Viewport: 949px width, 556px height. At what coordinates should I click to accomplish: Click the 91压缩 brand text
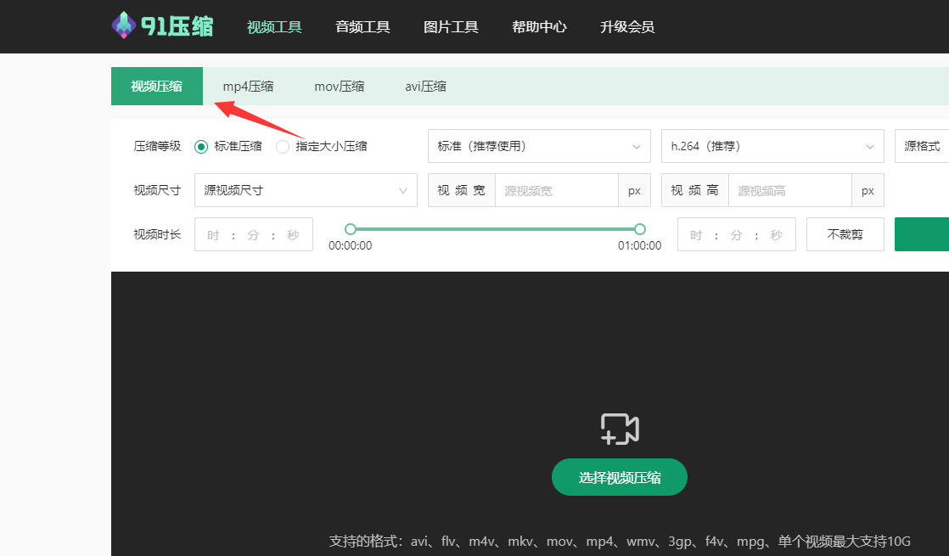click(x=177, y=26)
